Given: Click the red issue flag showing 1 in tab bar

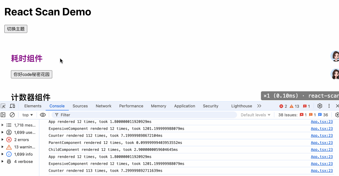Looking at the screenshot, I should (307, 106).
